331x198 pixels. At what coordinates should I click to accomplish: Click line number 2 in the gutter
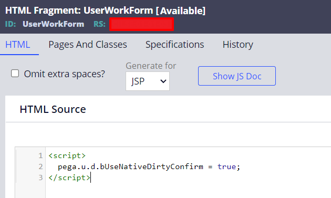[x=40, y=166]
